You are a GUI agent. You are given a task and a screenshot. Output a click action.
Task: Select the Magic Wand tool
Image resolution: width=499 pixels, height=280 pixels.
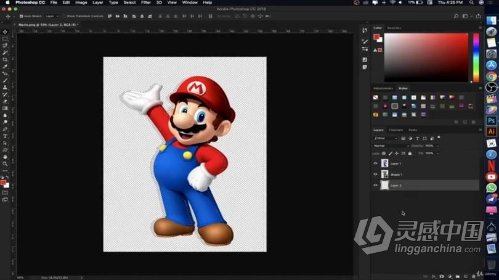coord(5,52)
